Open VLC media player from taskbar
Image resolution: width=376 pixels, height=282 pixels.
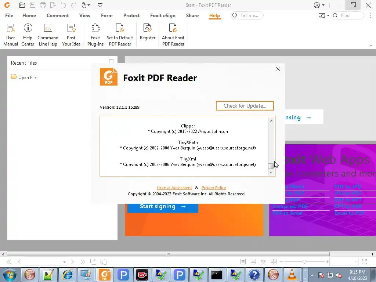[292, 275]
